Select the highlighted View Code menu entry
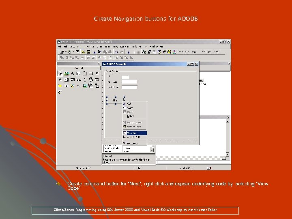This screenshot has width=292, height=219. (135, 133)
